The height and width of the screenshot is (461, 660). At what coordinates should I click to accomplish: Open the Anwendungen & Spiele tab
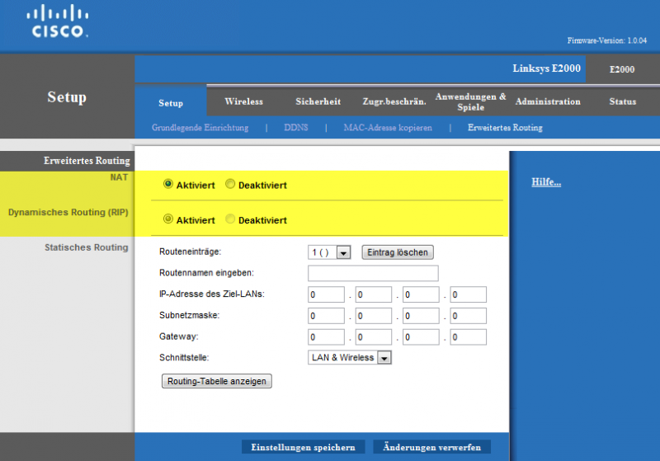pyautogui.click(x=470, y=101)
